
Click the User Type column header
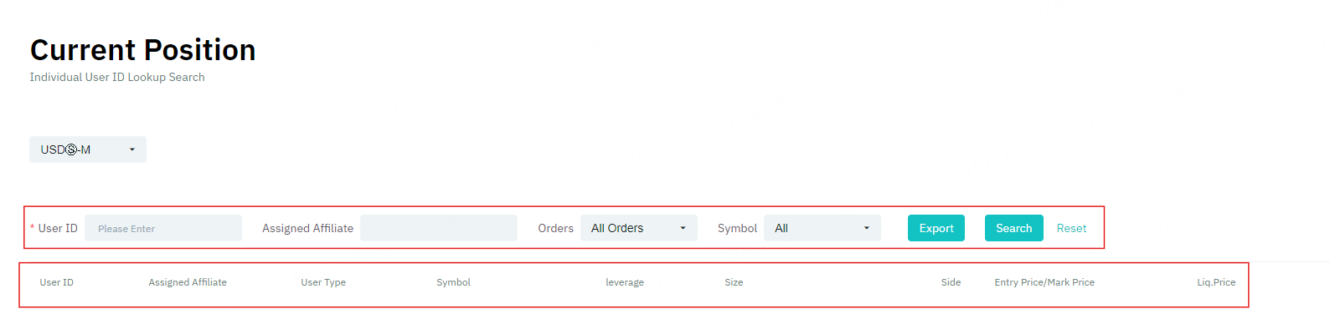pos(323,282)
